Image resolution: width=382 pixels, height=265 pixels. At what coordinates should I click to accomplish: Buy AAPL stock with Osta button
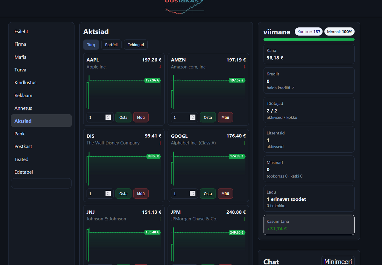(123, 117)
